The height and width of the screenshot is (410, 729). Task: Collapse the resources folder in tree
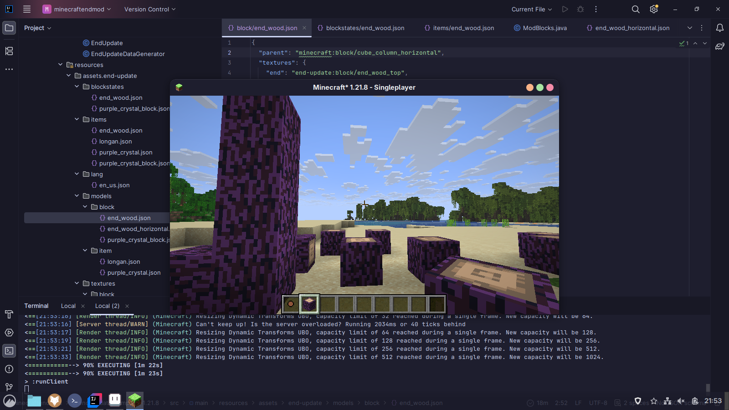(x=61, y=65)
